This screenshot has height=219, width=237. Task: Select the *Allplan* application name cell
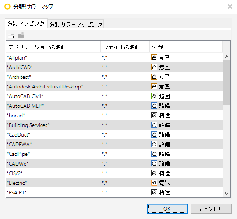[x=53, y=57]
